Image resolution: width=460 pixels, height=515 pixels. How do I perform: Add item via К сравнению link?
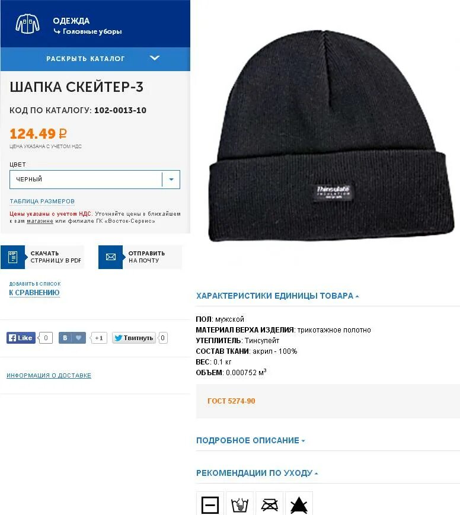(34, 293)
